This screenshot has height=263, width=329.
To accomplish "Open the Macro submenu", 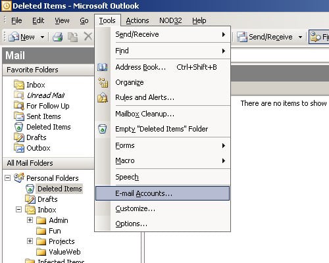I will 163,160.
